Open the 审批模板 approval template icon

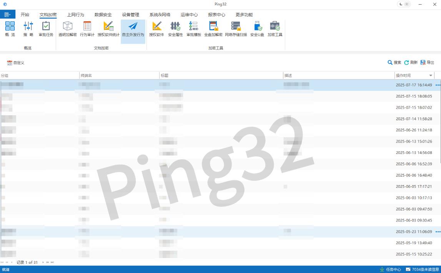pos(194,29)
